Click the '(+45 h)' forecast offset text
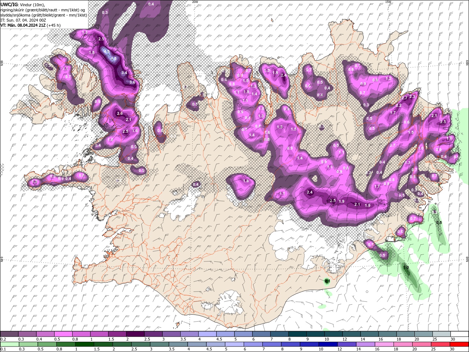The width and height of the screenshot is (469, 352). click(x=54, y=25)
